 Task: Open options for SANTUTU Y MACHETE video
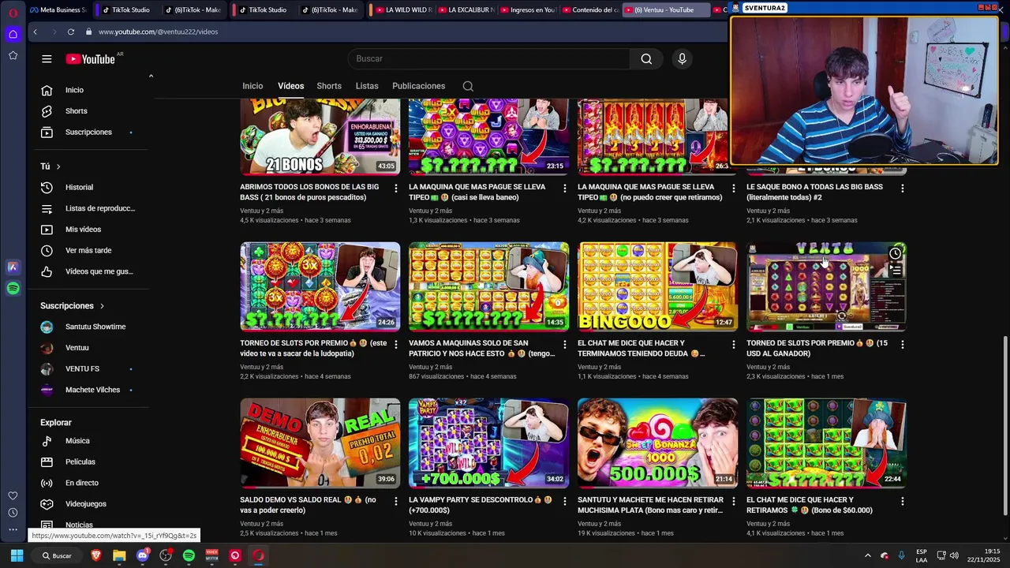(734, 501)
